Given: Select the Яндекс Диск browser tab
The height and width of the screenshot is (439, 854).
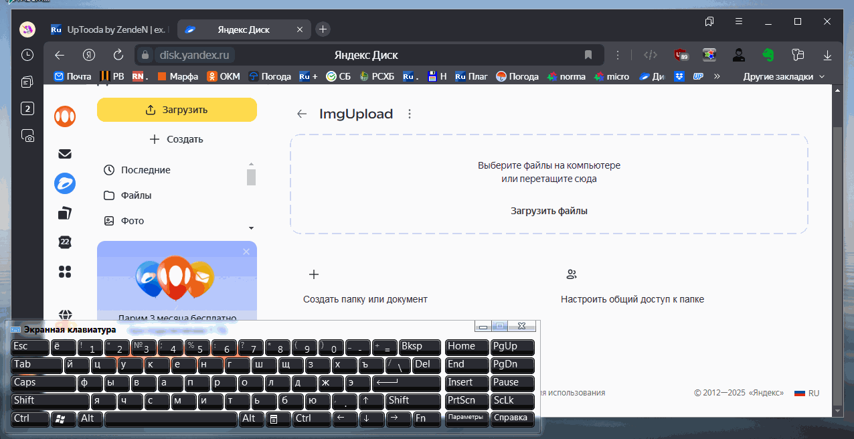Looking at the screenshot, I should coord(243,29).
